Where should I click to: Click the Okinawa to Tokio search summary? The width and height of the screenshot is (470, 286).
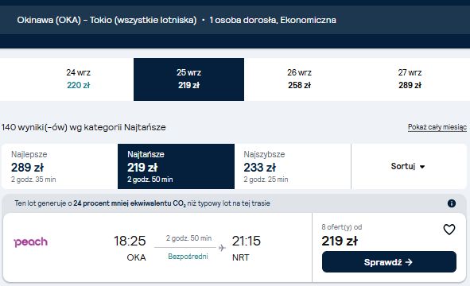click(177, 20)
